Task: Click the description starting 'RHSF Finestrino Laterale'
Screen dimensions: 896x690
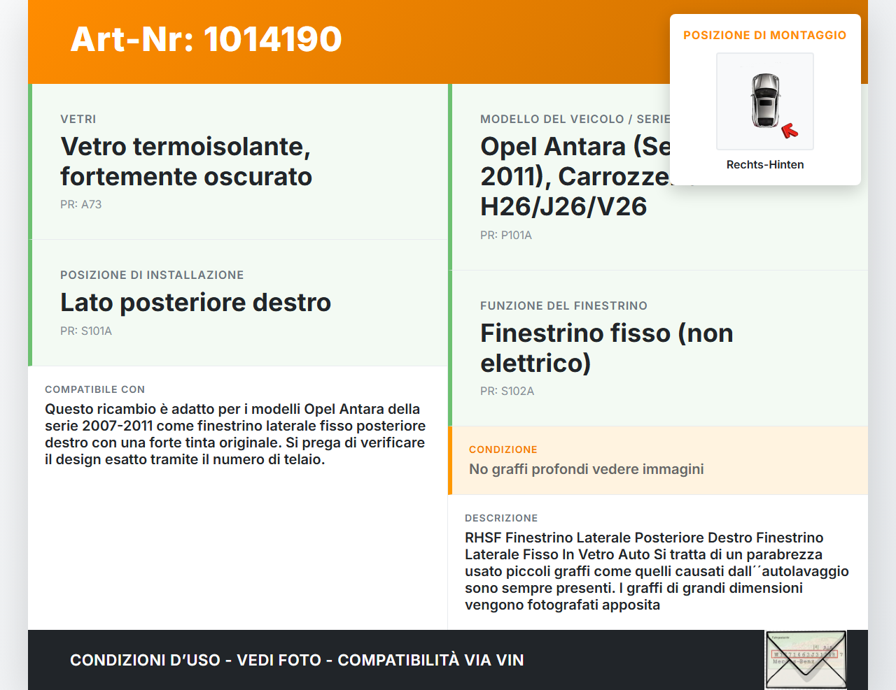Action: (657, 571)
